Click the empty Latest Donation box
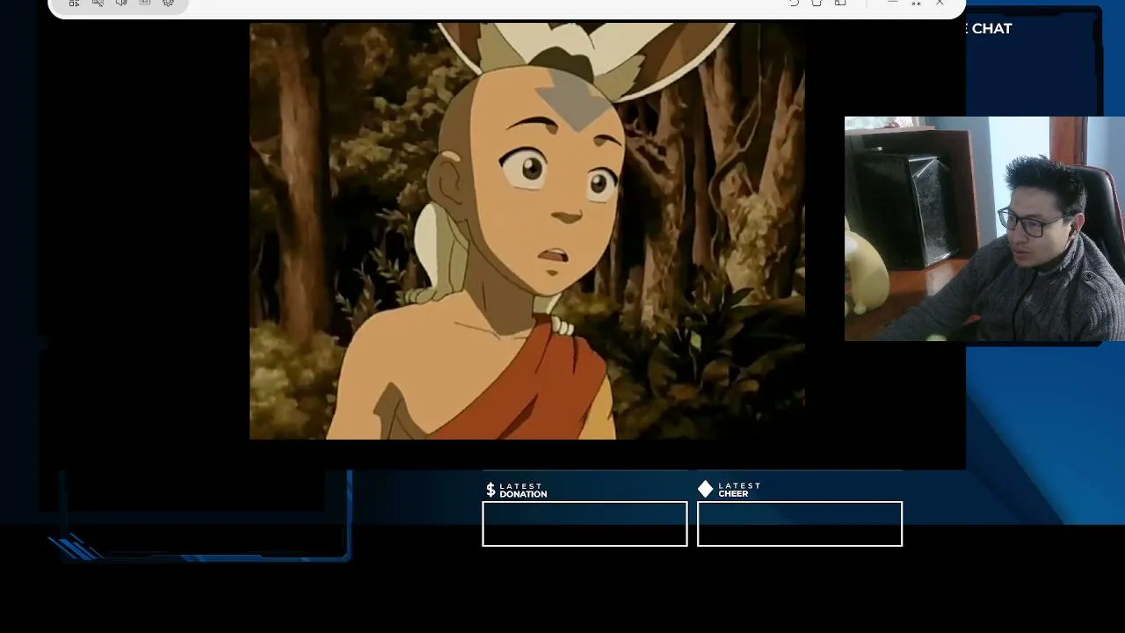1125x633 pixels. [584, 524]
